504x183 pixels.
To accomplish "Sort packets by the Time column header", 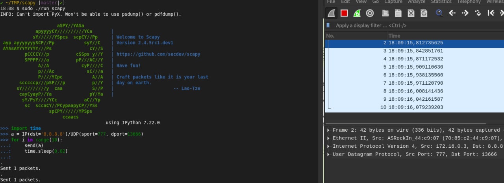I will click(x=394, y=36).
